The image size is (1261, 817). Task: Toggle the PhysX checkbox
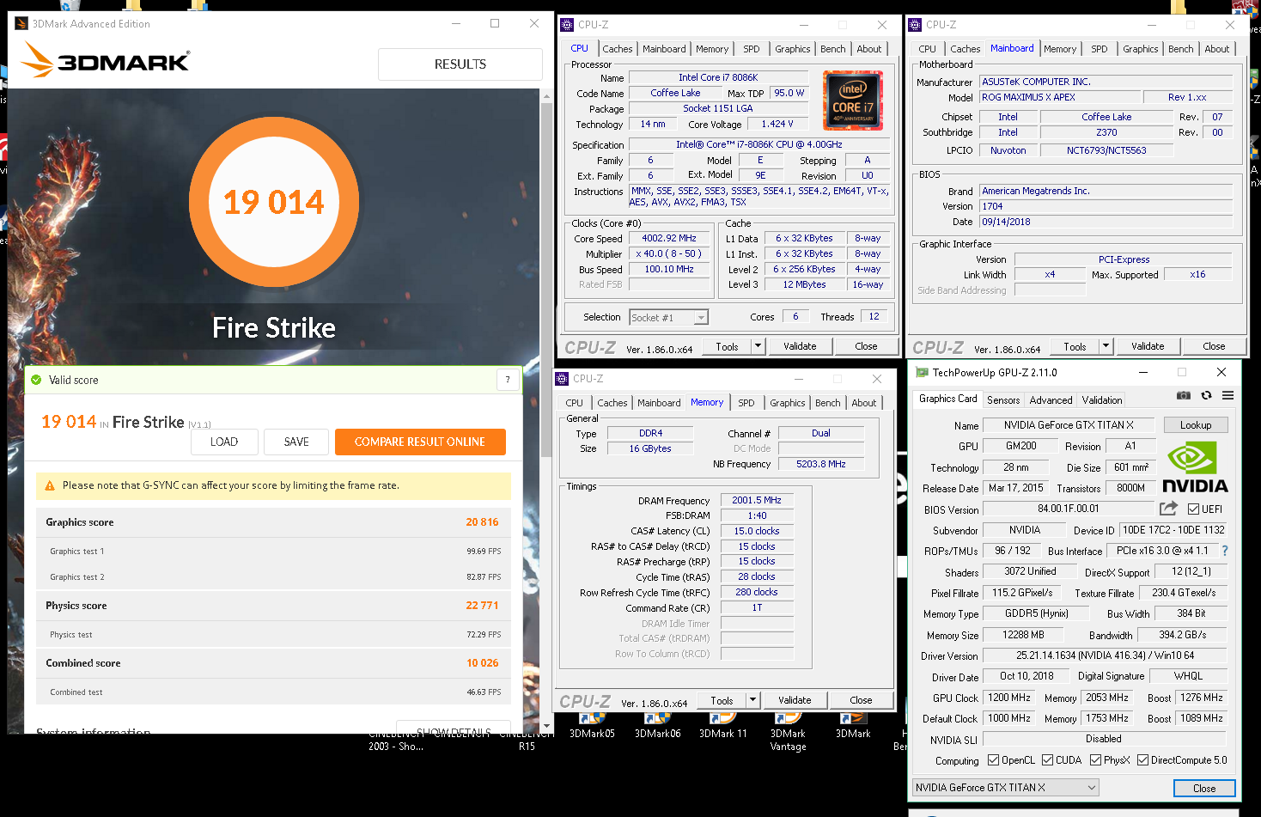(1095, 759)
